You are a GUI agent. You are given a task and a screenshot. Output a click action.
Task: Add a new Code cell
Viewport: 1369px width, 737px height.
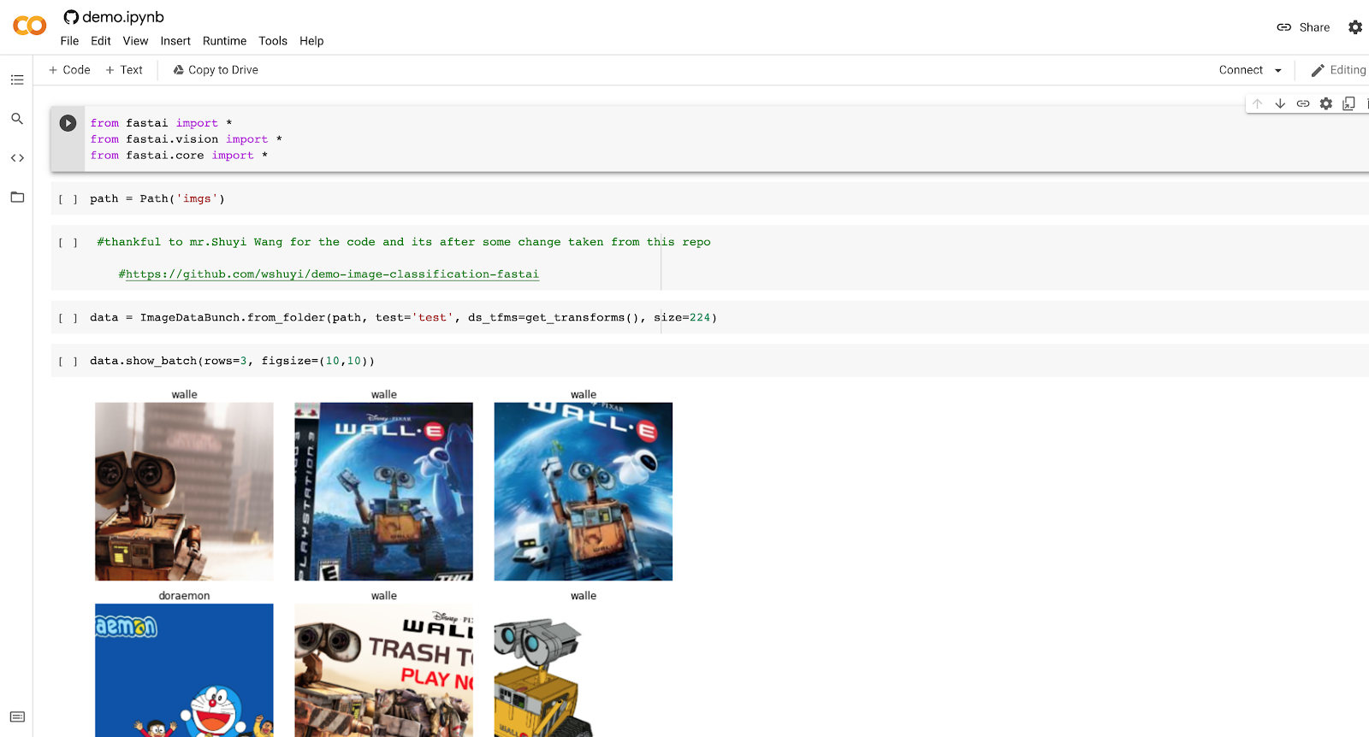pos(69,70)
